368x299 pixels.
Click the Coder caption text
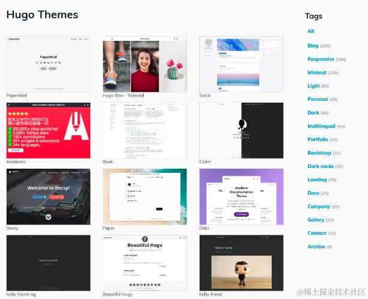coord(205,162)
